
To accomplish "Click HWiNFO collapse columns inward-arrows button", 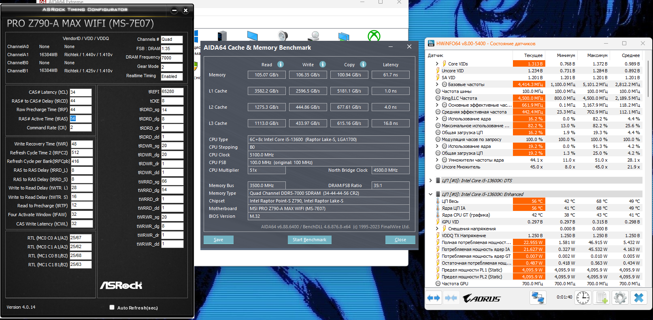I will pyautogui.click(x=451, y=298).
